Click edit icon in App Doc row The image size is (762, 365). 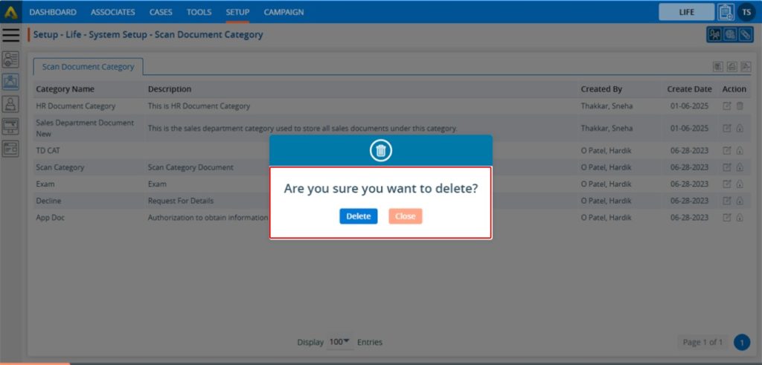click(x=727, y=218)
